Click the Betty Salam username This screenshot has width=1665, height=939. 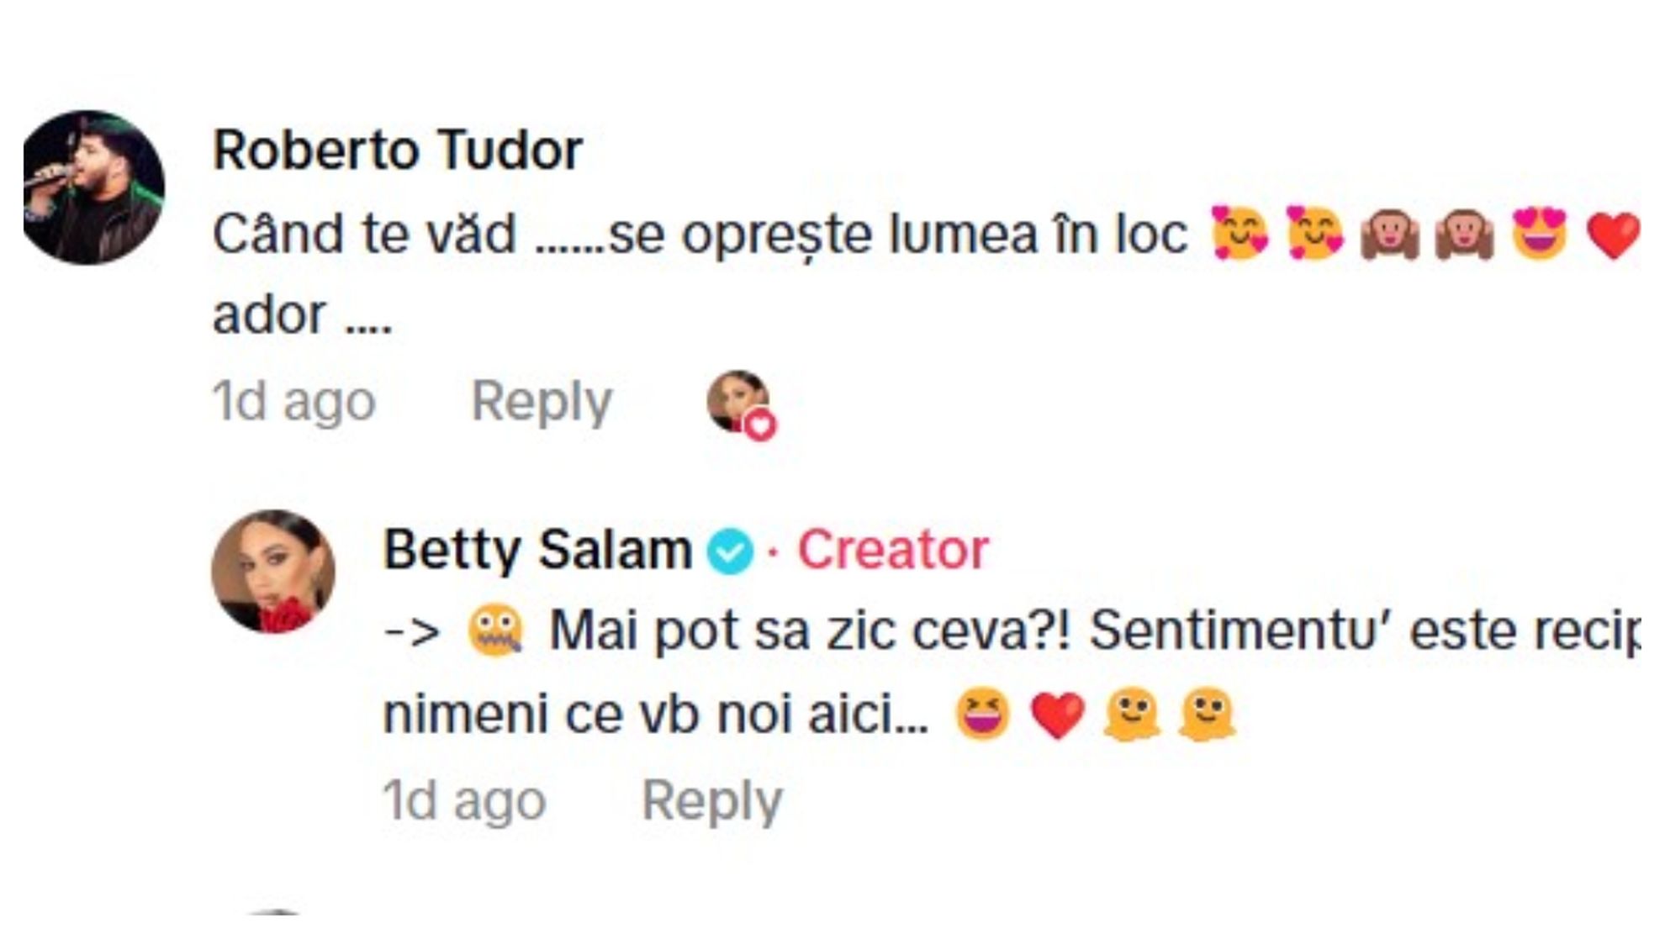pyautogui.click(x=536, y=550)
